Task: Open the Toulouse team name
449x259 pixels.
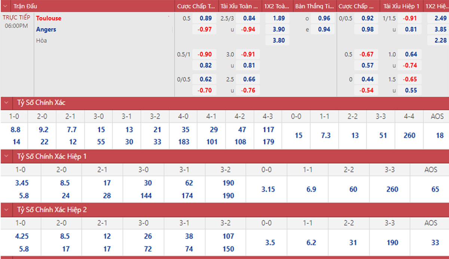Action: (49, 18)
